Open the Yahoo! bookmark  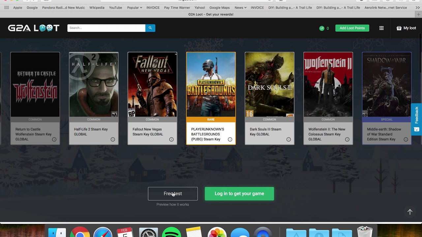click(200, 8)
